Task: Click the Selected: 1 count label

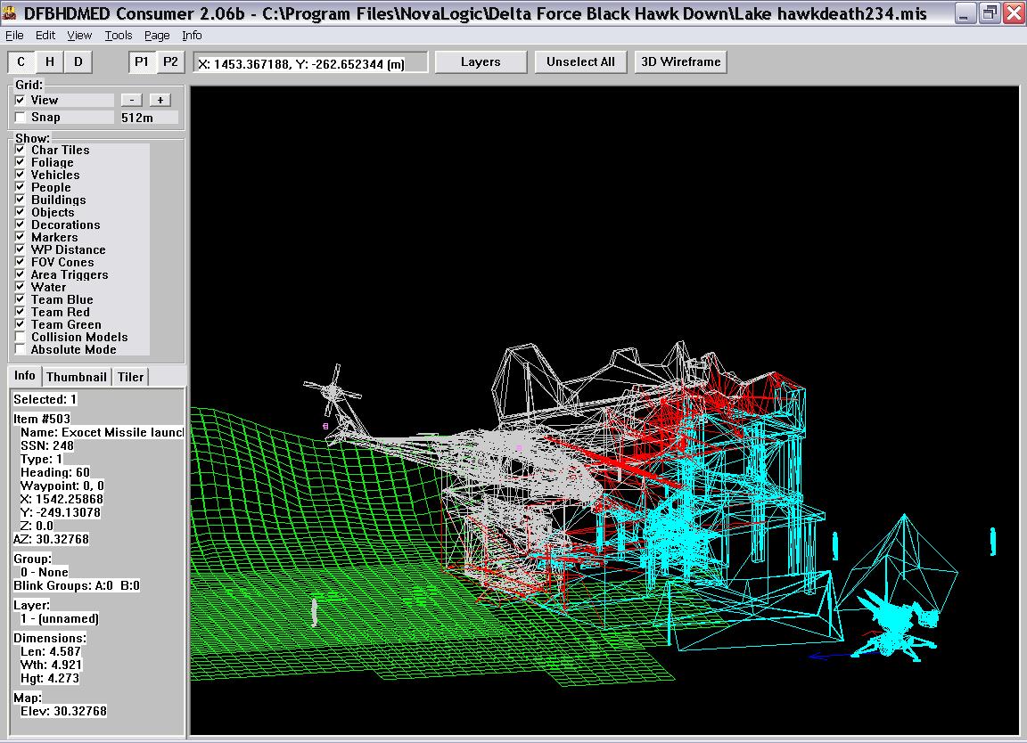Action: [45, 399]
